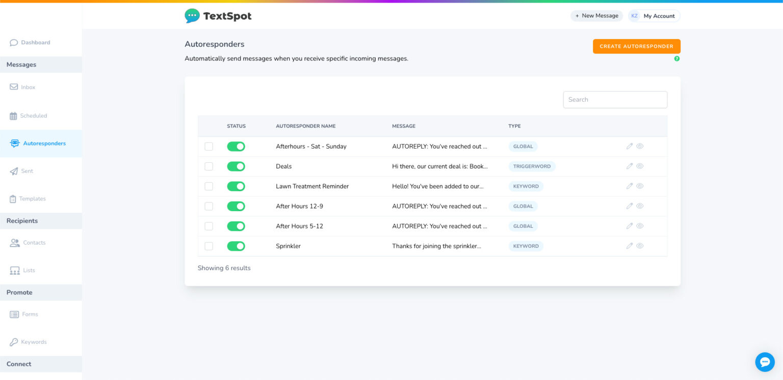Disable the Afterhours - Sat - Sunday autoresponder
The height and width of the screenshot is (380, 783).
tap(236, 146)
